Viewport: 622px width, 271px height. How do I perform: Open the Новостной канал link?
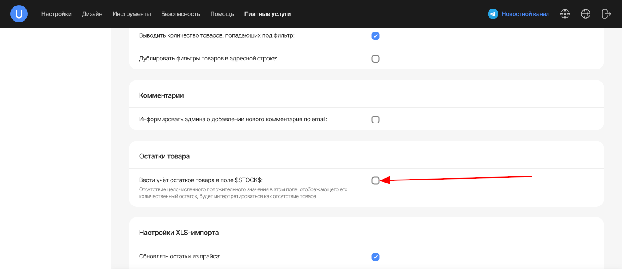[x=525, y=14]
